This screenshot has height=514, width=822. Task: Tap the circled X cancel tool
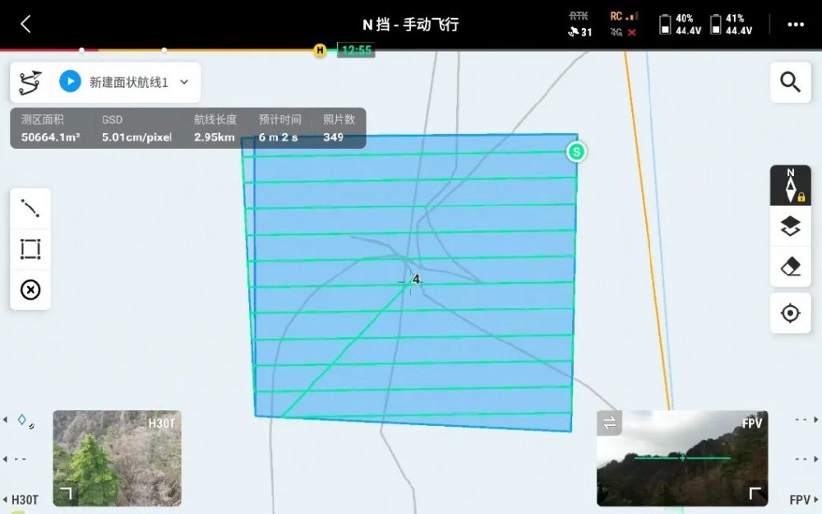click(30, 290)
